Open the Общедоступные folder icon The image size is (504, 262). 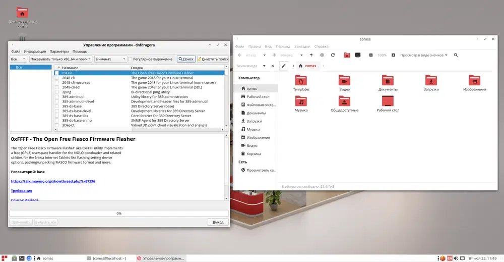(x=344, y=103)
